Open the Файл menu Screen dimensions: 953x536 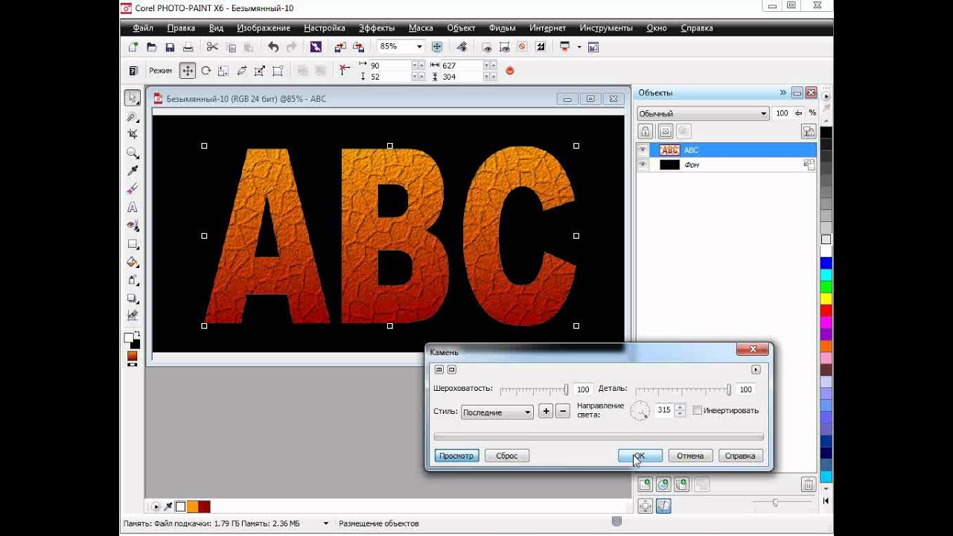143,28
